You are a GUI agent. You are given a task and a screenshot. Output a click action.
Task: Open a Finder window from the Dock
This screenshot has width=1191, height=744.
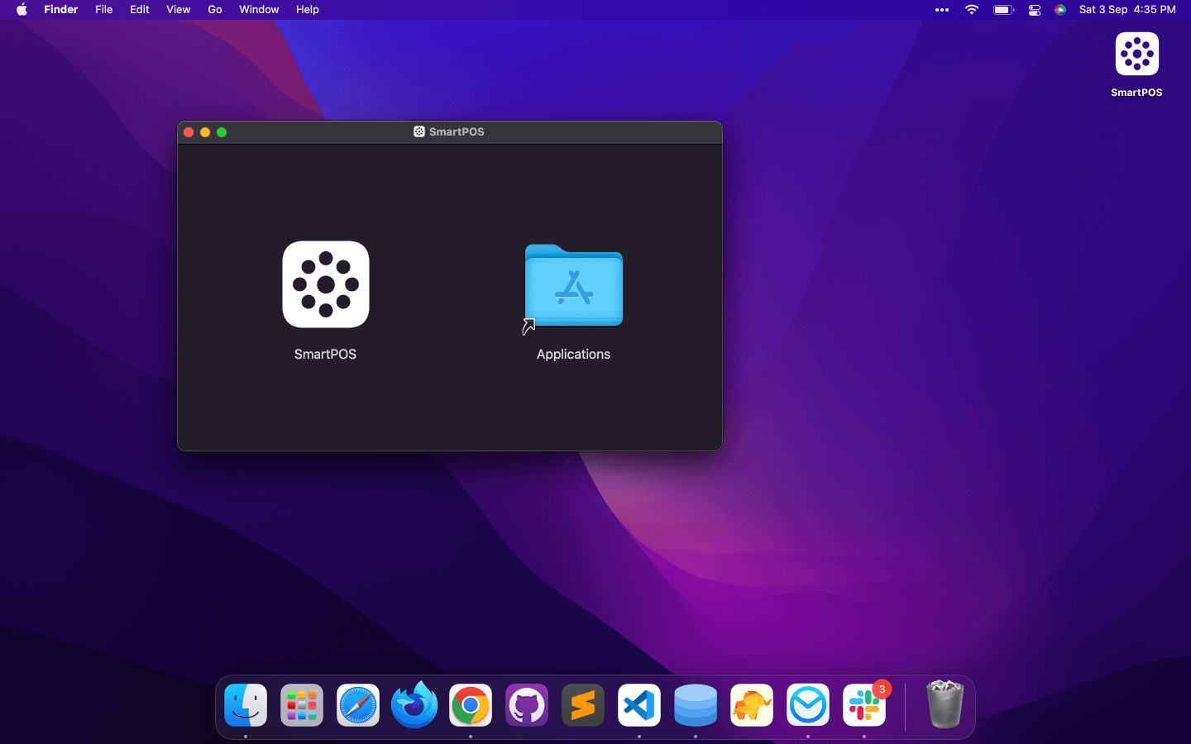pyautogui.click(x=245, y=705)
